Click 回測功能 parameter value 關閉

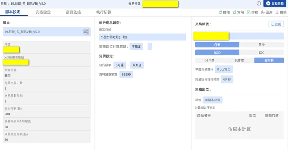point(7,76)
